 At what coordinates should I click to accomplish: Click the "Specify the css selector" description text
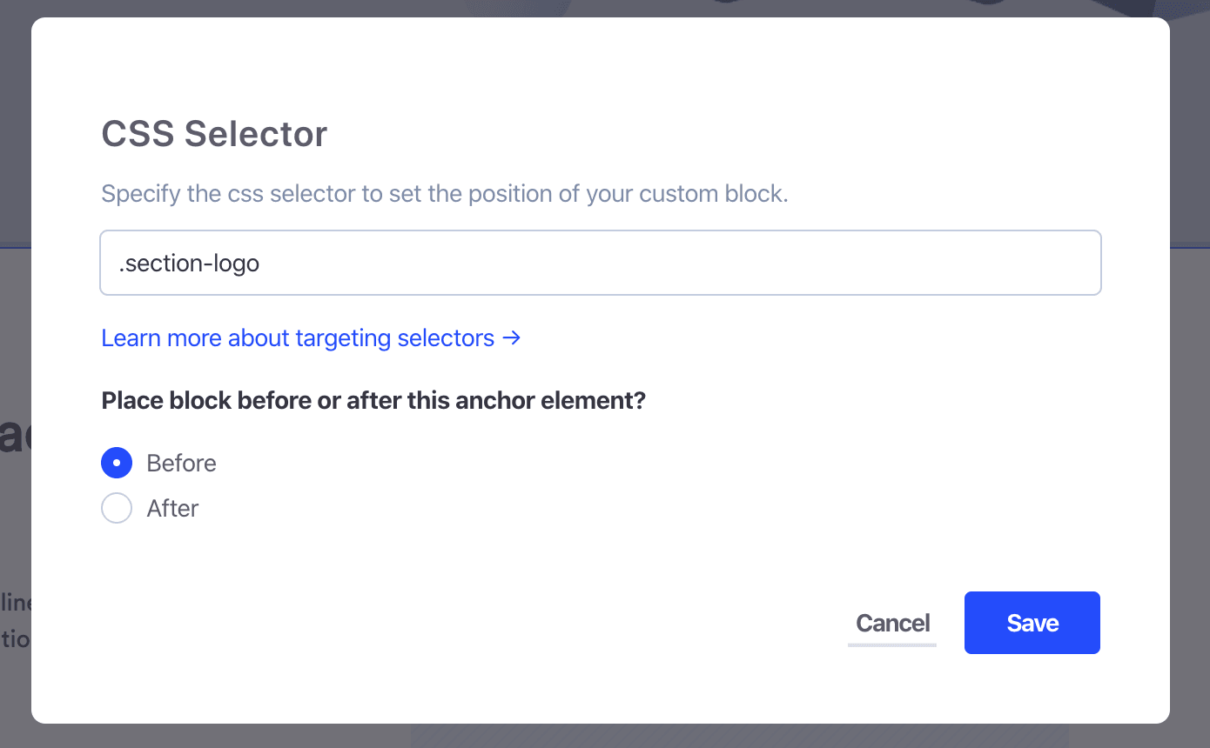[444, 193]
